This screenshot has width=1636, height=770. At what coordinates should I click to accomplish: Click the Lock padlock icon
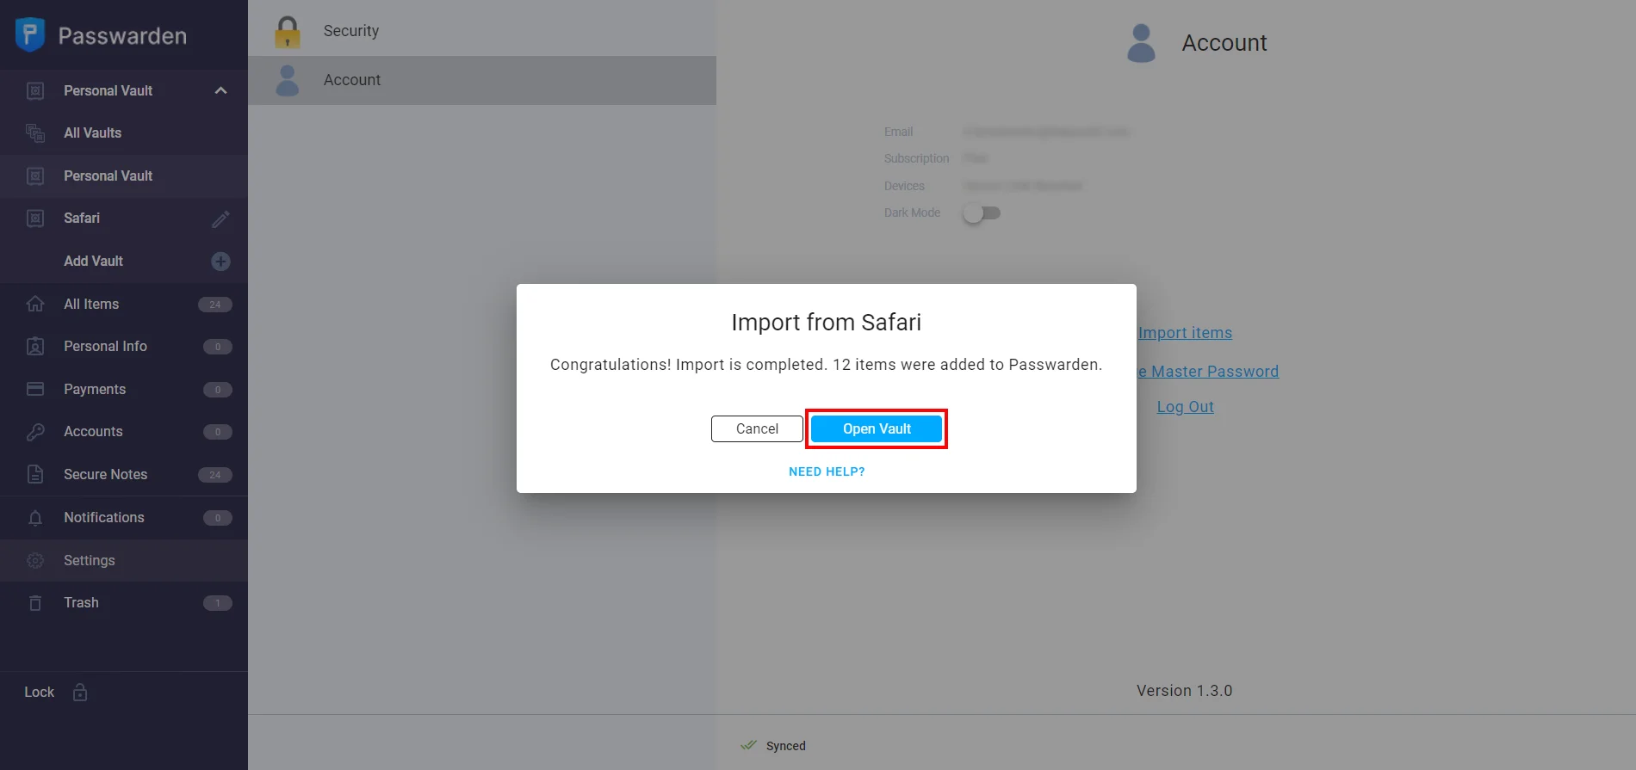(x=80, y=693)
